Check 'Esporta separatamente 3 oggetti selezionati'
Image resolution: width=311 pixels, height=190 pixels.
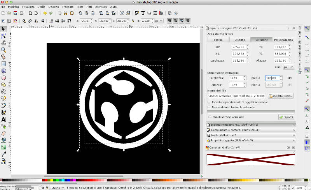click(x=209, y=102)
